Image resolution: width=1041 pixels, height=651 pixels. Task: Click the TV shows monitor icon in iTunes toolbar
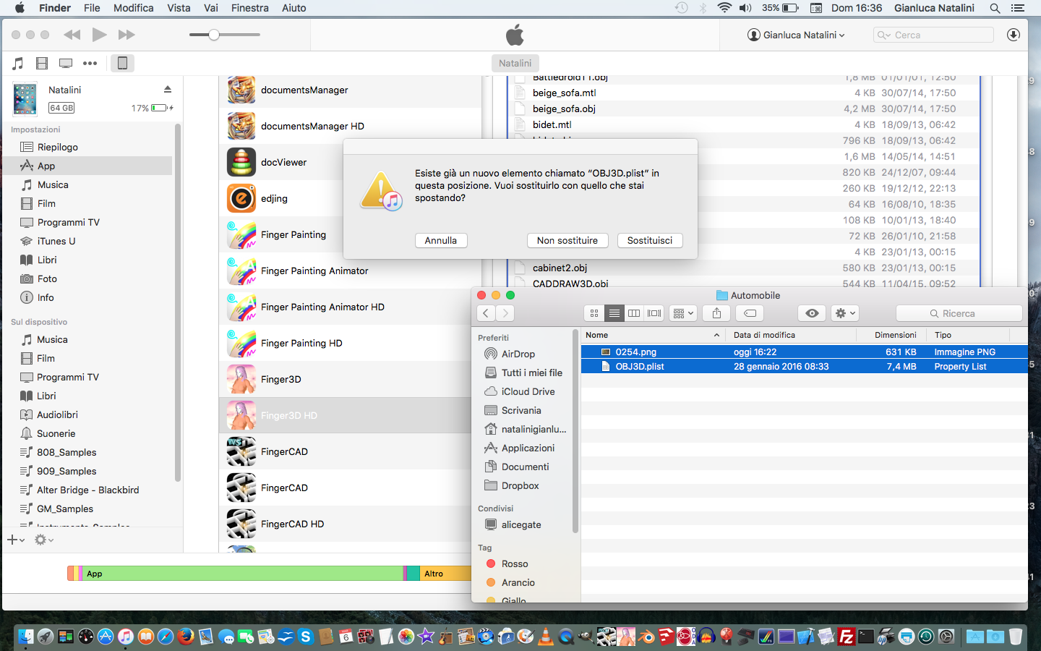point(66,63)
